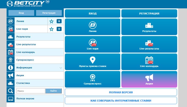Screen dimensions: 187x107
Task: Open the purple Акции tile
Action: (149, 79)
